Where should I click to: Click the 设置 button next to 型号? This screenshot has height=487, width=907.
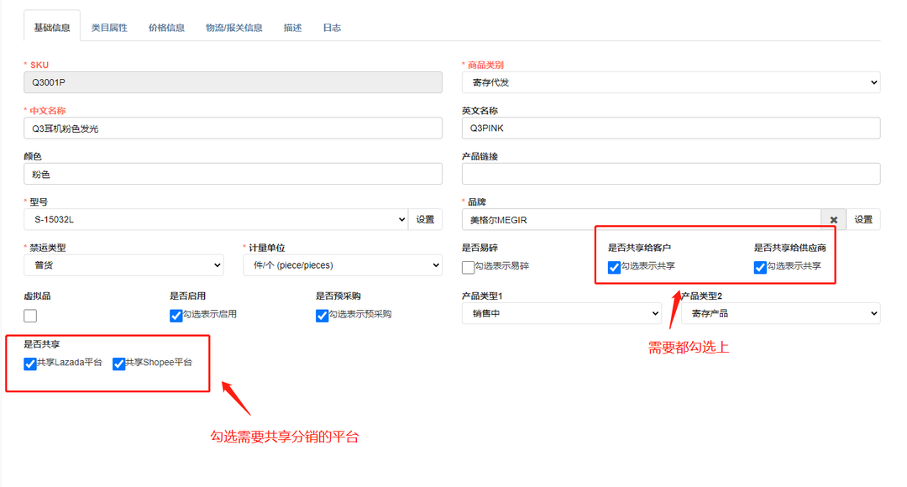point(426,219)
